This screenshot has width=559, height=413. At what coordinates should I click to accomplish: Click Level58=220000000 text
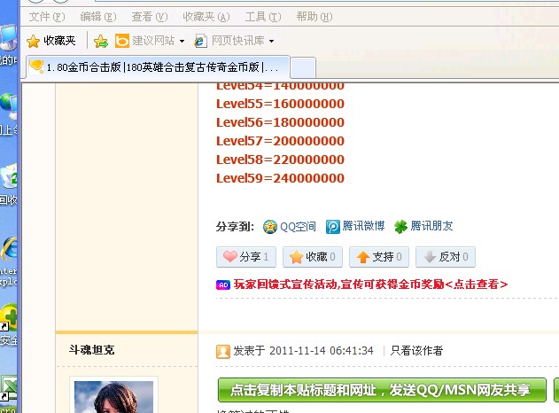pyautogui.click(x=280, y=160)
